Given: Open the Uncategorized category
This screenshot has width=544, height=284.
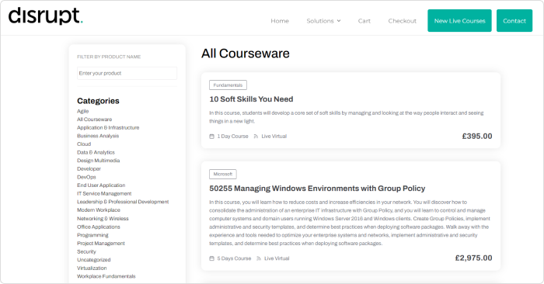Looking at the screenshot, I should [x=94, y=260].
